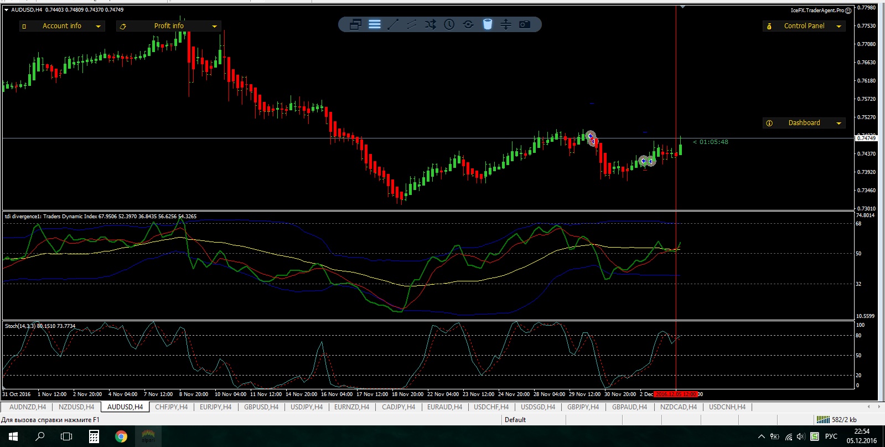Click the horizontal lines list icon

pyautogui.click(x=375, y=24)
